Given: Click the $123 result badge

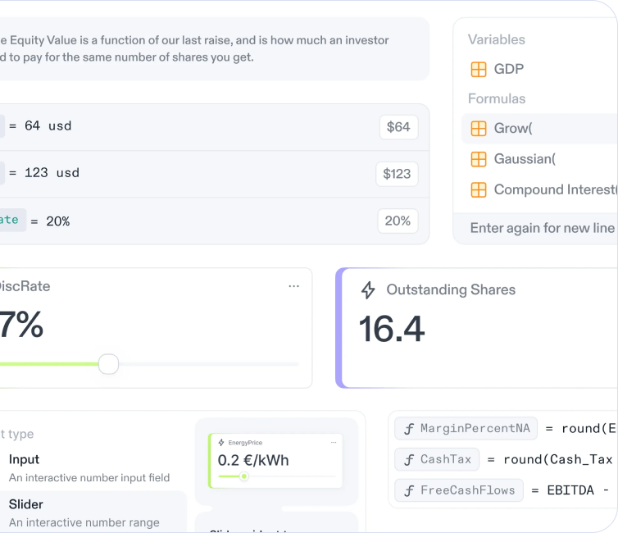Looking at the screenshot, I should 398,174.
